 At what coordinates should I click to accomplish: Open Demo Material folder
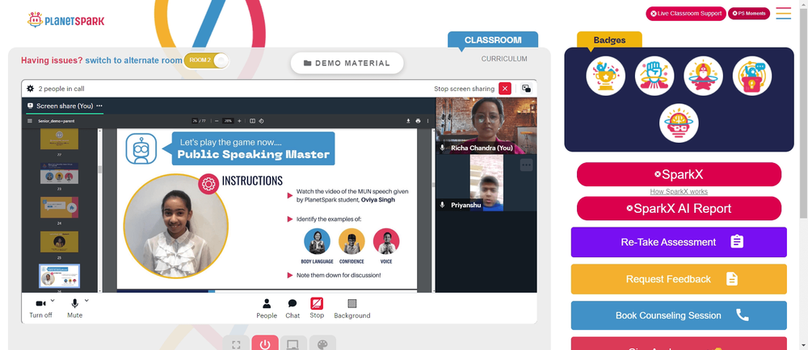(x=347, y=63)
